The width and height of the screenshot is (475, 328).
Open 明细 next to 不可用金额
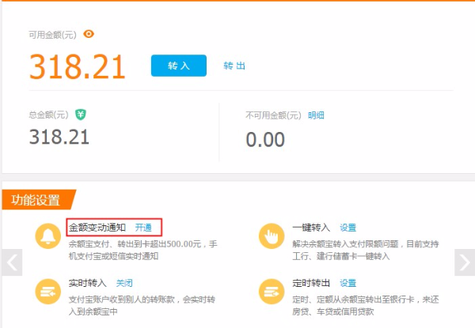coord(316,115)
